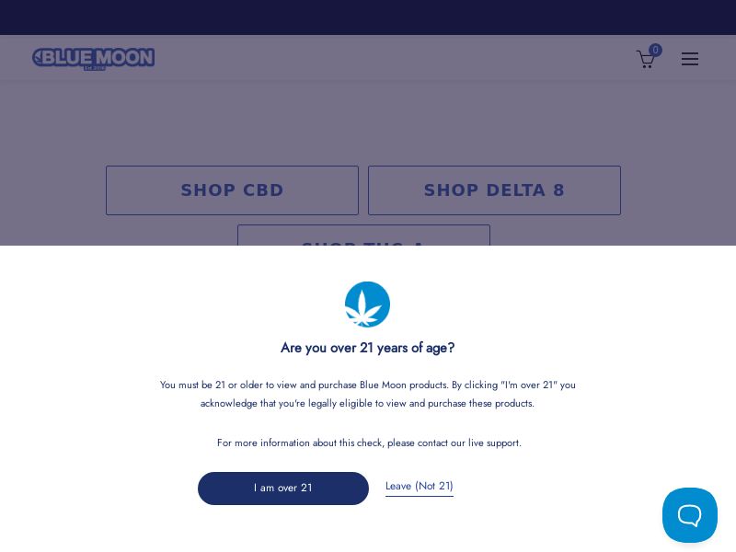
Task: Click the partially hidden Shop THC-A button
Action: [x=363, y=236]
